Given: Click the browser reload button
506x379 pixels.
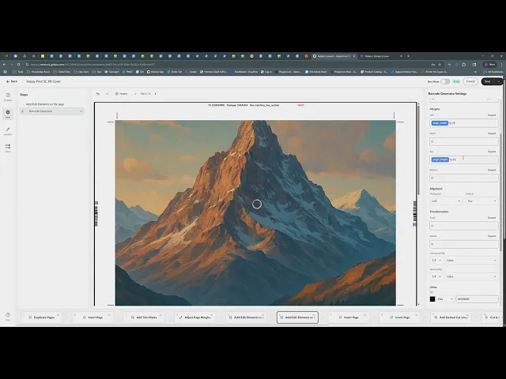Looking at the screenshot, I should (18, 65).
